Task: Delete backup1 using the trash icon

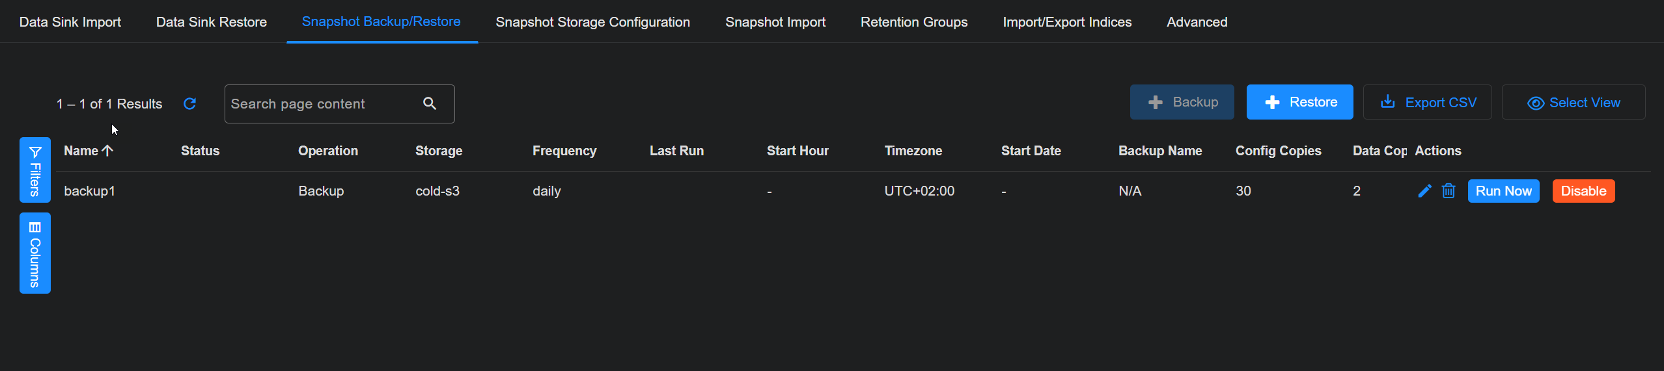Action: (1449, 191)
